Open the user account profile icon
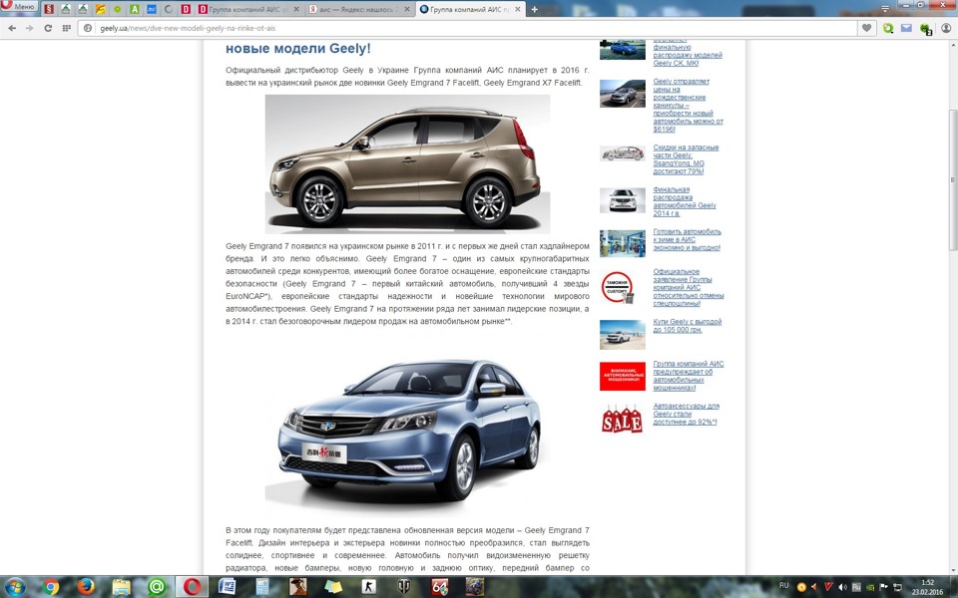Image resolution: width=958 pixels, height=598 pixels. coord(946,28)
